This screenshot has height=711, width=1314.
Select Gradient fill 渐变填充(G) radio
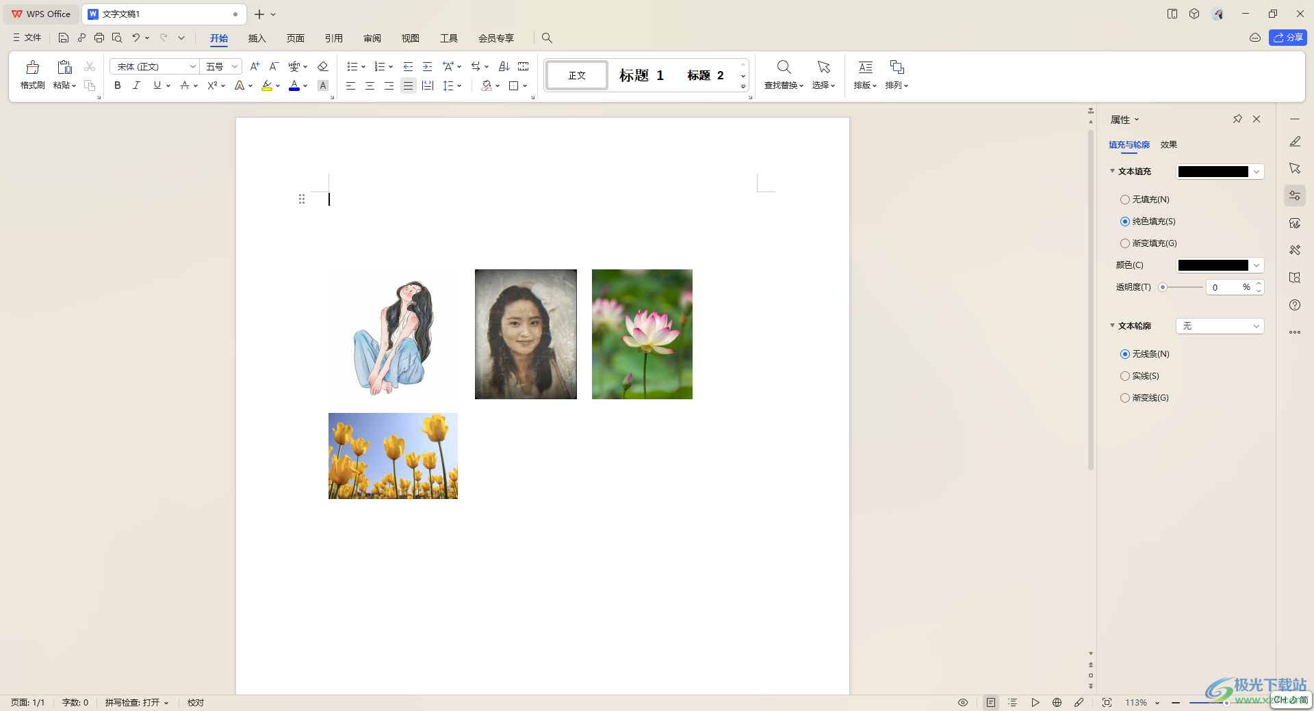(x=1125, y=243)
